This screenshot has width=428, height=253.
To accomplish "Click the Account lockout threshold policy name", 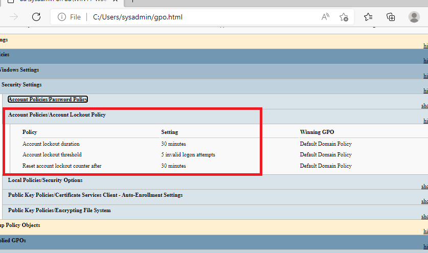I will 52,155.
